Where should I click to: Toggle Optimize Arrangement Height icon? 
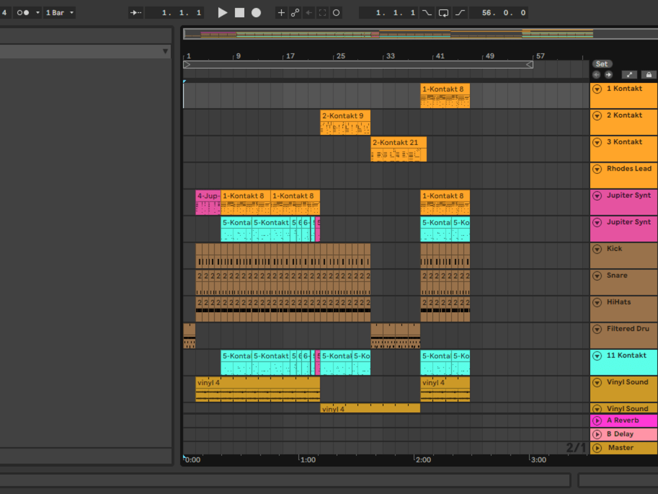point(629,75)
